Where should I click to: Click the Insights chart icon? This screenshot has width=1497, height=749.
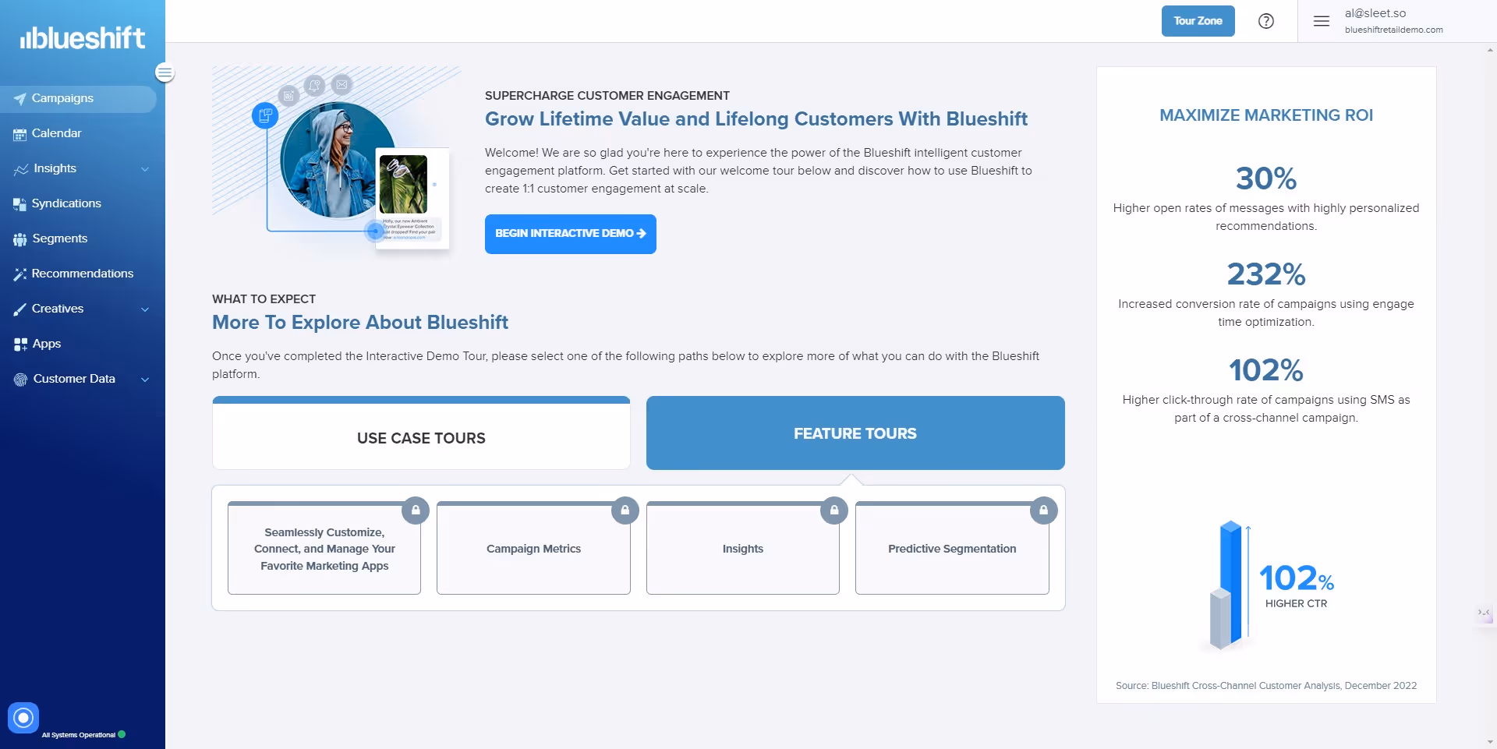click(21, 169)
